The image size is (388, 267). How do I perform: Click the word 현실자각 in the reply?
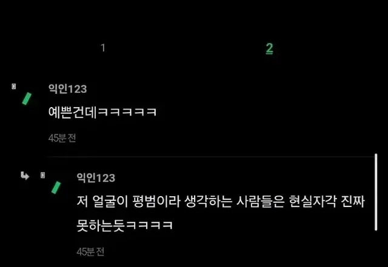coord(313,202)
